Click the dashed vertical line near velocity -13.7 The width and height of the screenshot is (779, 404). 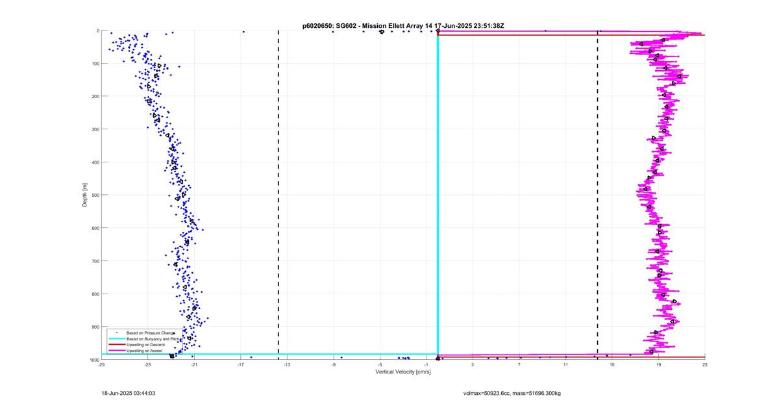(278, 195)
